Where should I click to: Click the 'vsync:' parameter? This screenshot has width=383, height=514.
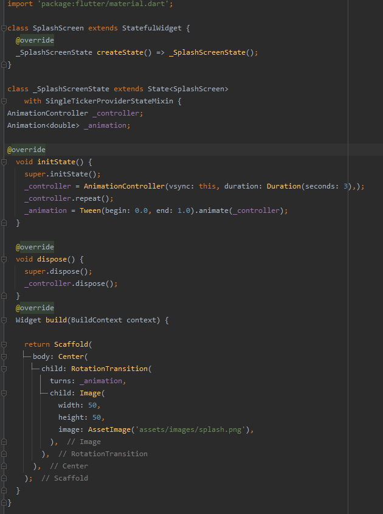(182, 186)
